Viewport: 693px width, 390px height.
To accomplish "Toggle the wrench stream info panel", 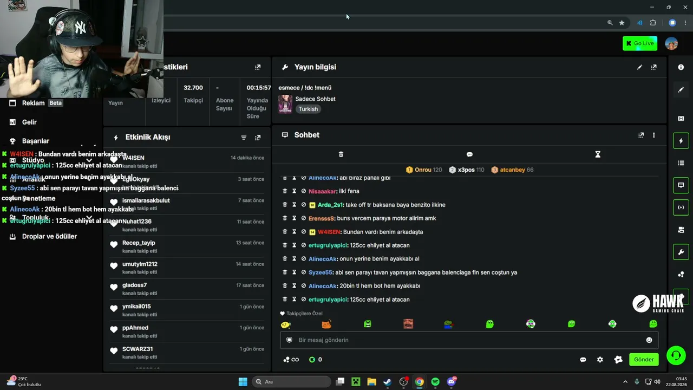I will point(681,252).
